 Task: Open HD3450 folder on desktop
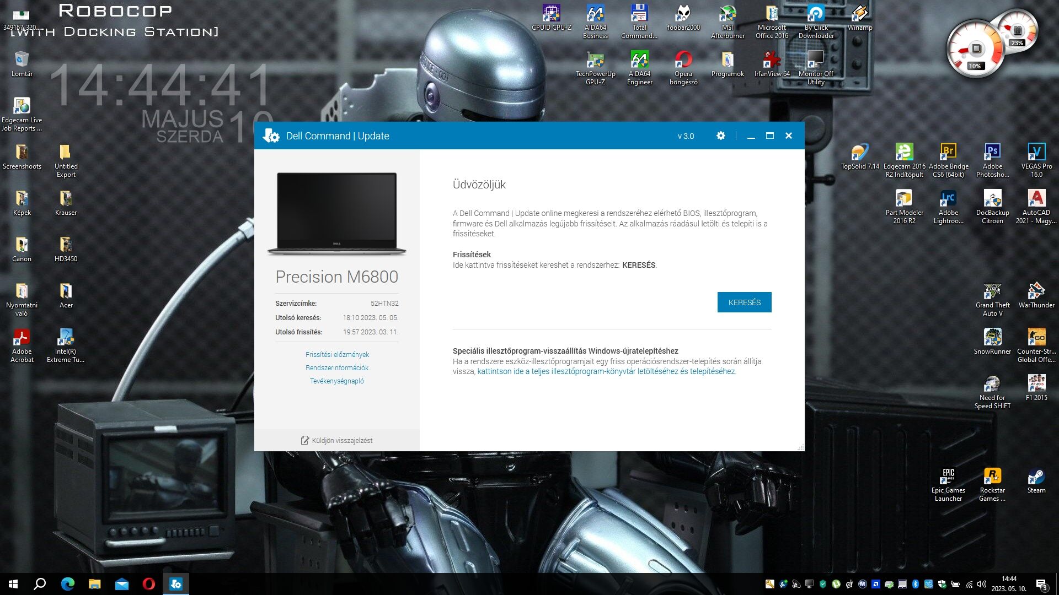coord(66,249)
